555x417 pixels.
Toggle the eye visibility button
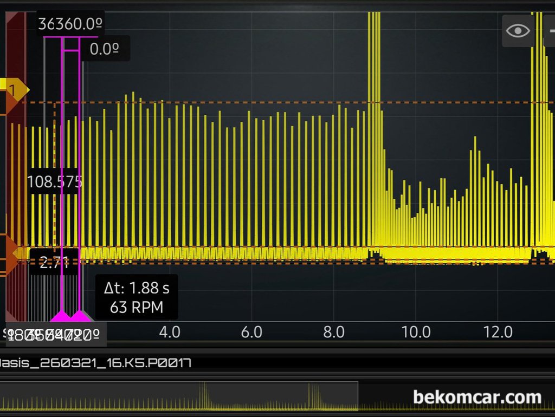tap(518, 30)
